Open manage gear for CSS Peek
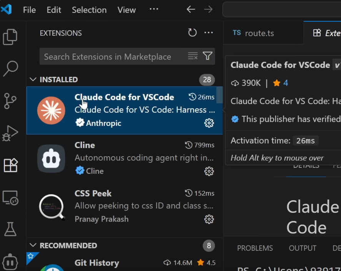Viewport: 341px width, 271px height. pos(209,219)
